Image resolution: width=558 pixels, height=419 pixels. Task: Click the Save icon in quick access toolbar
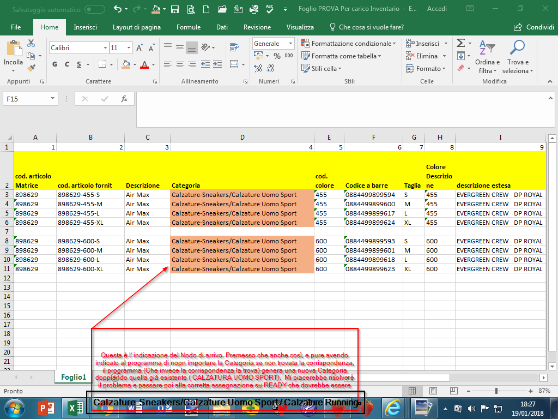[x=175, y=9]
